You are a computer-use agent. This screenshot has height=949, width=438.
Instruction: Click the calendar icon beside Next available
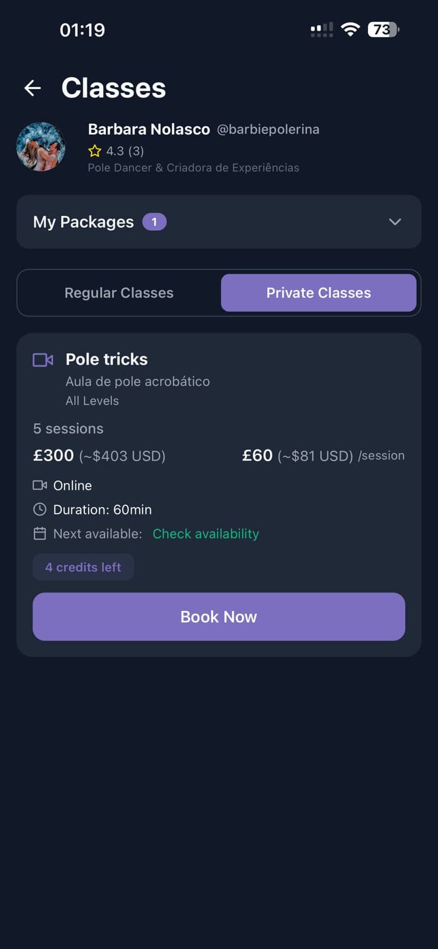point(39,533)
